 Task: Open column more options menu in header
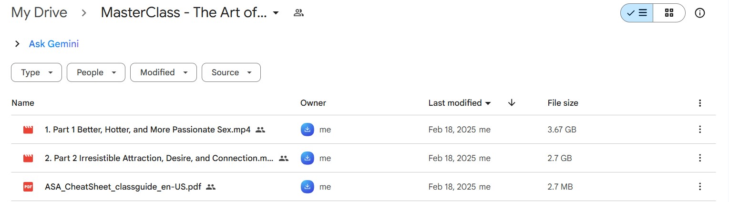(x=700, y=103)
